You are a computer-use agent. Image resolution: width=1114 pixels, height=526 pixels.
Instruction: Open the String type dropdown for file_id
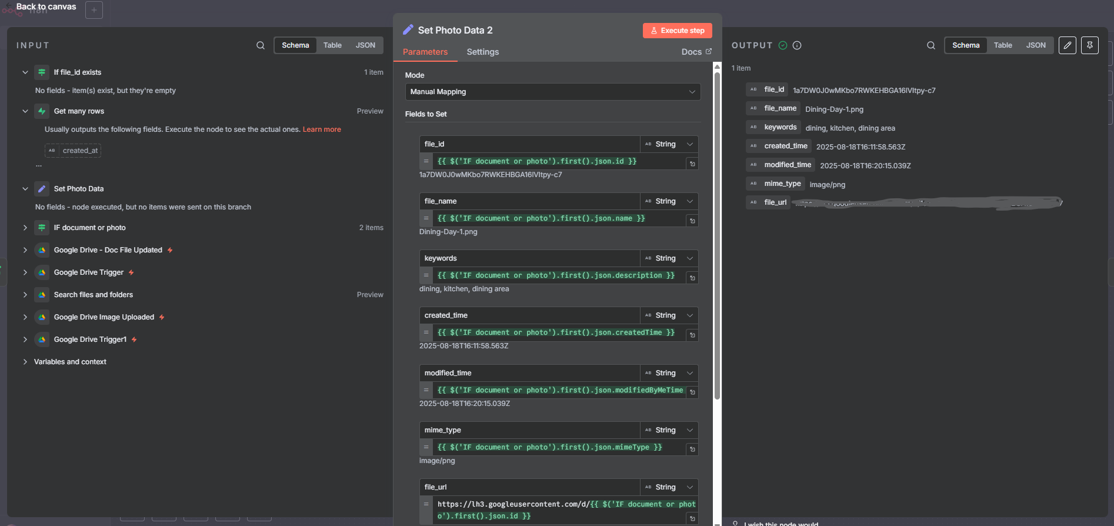(669, 144)
